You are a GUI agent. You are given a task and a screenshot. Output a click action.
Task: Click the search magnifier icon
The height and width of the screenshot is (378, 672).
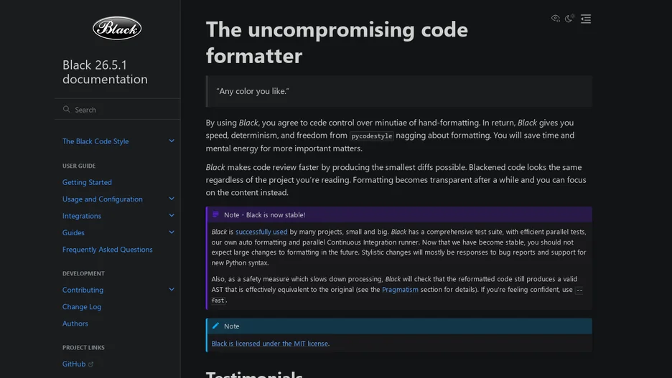coord(67,109)
